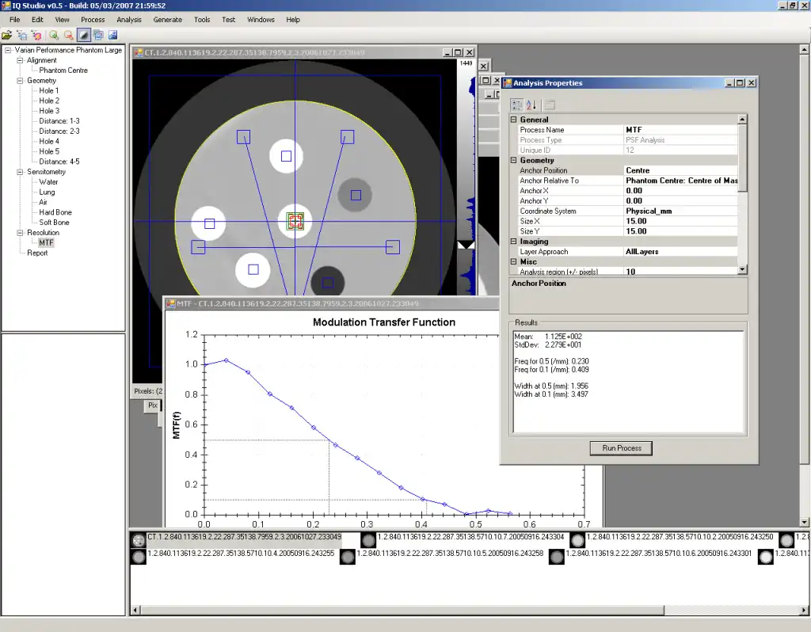Click the add process toolbar icon
811x632 pixels.
pos(21,35)
